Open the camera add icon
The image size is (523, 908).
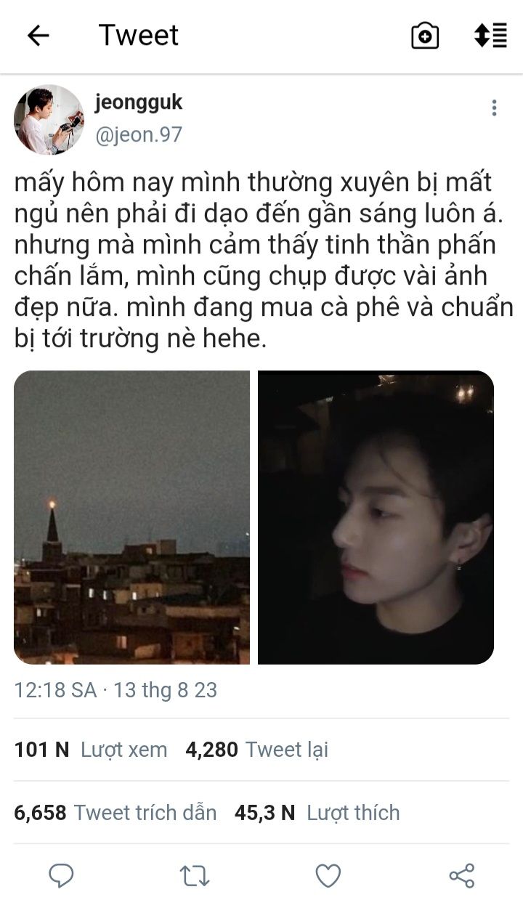425,36
